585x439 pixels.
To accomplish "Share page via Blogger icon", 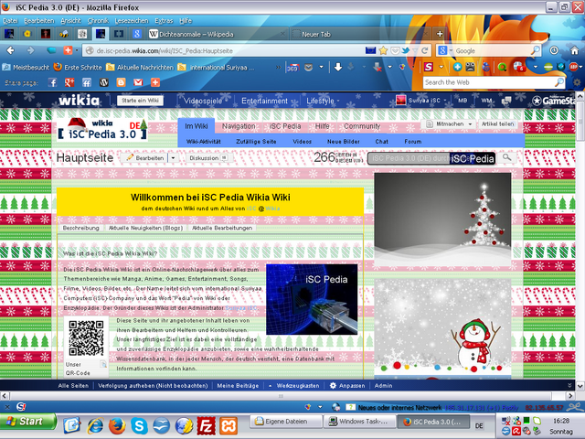I will pyautogui.click(x=121, y=82).
